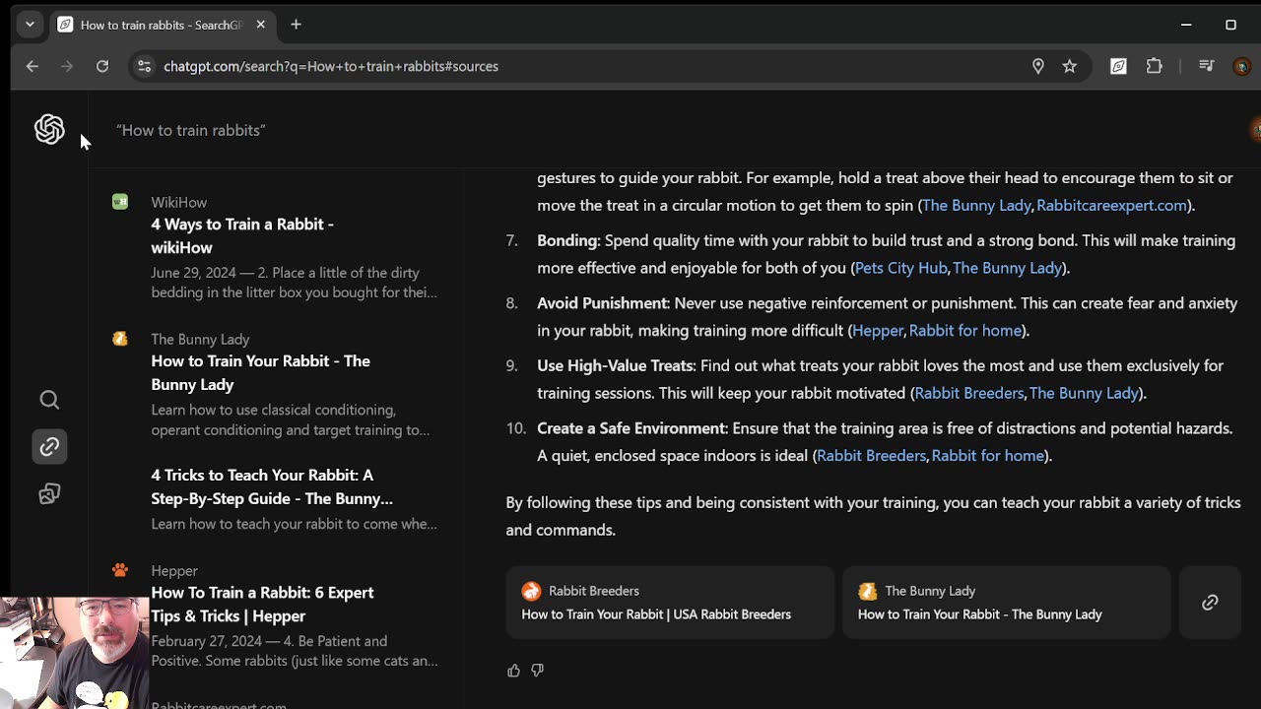
Task: Click Rabbit for home citation in item 8
Action: 965,331
